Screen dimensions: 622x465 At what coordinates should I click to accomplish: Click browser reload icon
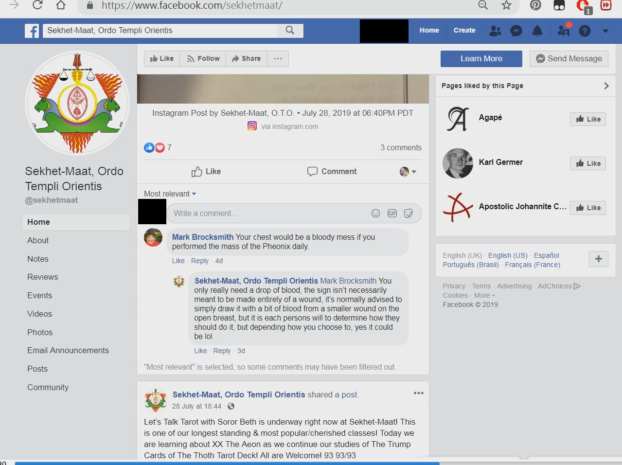(37, 5)
